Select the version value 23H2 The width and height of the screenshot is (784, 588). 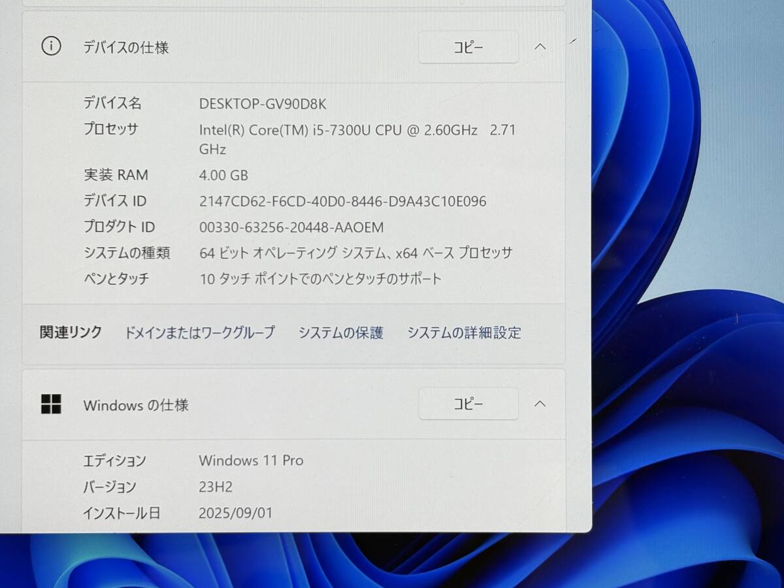[x=216, y=487]
